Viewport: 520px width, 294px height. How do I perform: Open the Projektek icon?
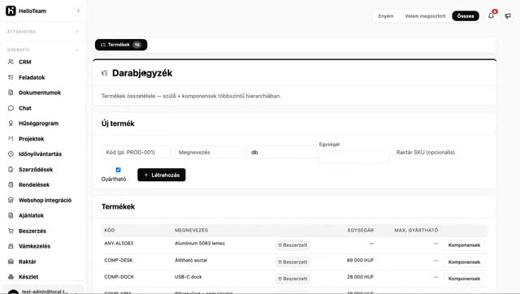(11, 139)
